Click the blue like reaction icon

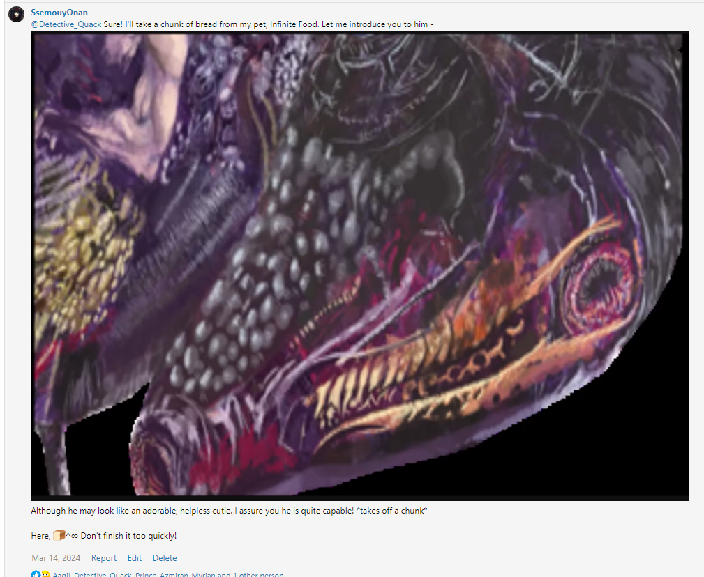36,575
